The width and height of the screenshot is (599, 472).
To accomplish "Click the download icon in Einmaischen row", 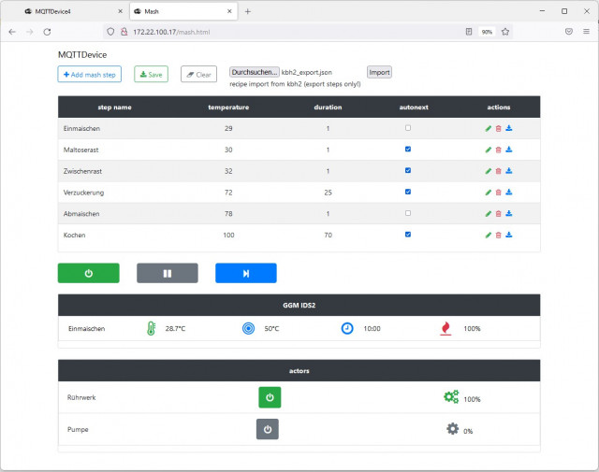I will pos(509,128).
